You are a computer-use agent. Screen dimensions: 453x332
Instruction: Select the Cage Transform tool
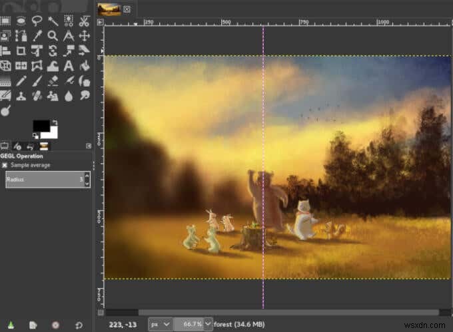[x=37, y=66]
